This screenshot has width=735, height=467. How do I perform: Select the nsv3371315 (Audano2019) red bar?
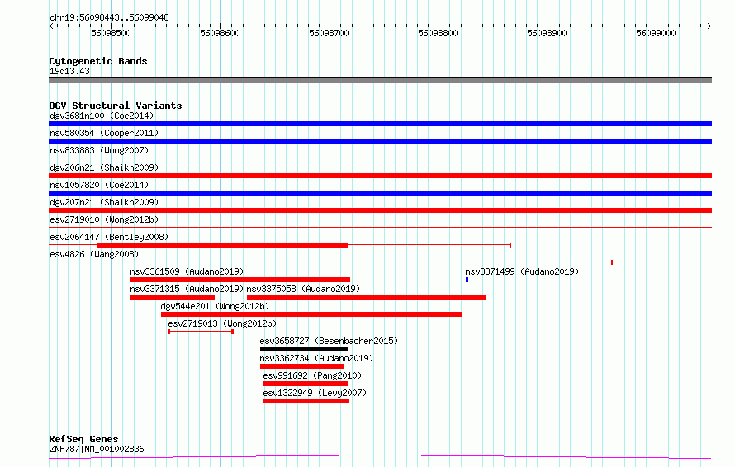point(173,297)
